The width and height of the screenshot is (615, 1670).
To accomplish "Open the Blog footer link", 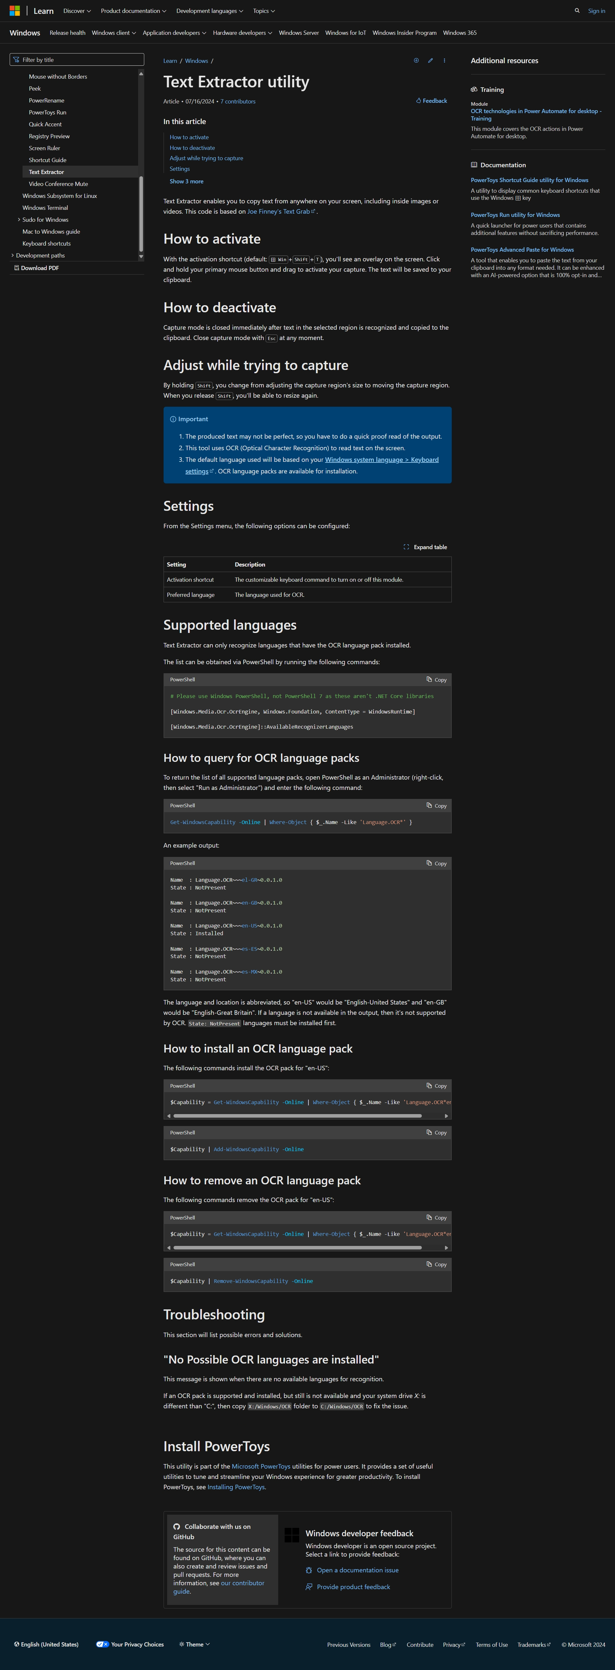I will [388, 1645].
